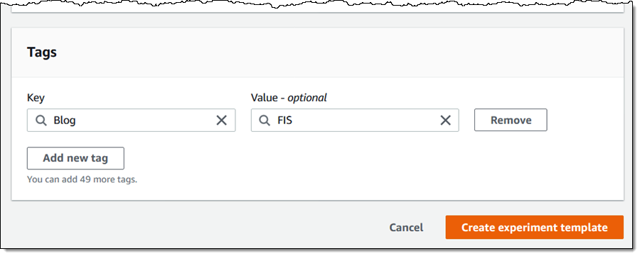Clear the Key field using its X icon
This screenshot has width=640, height=256.
(221, 120)
